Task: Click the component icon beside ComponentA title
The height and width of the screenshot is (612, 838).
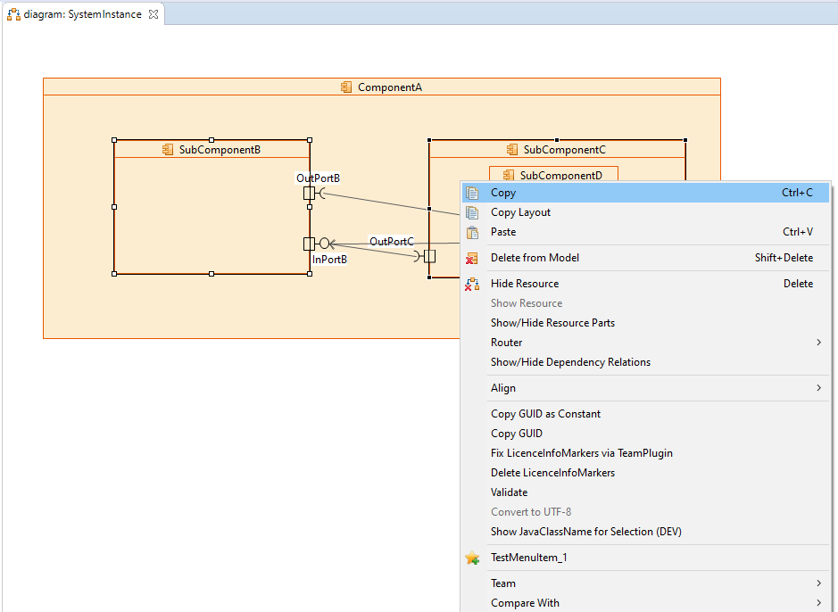Action: click(346, 87)
